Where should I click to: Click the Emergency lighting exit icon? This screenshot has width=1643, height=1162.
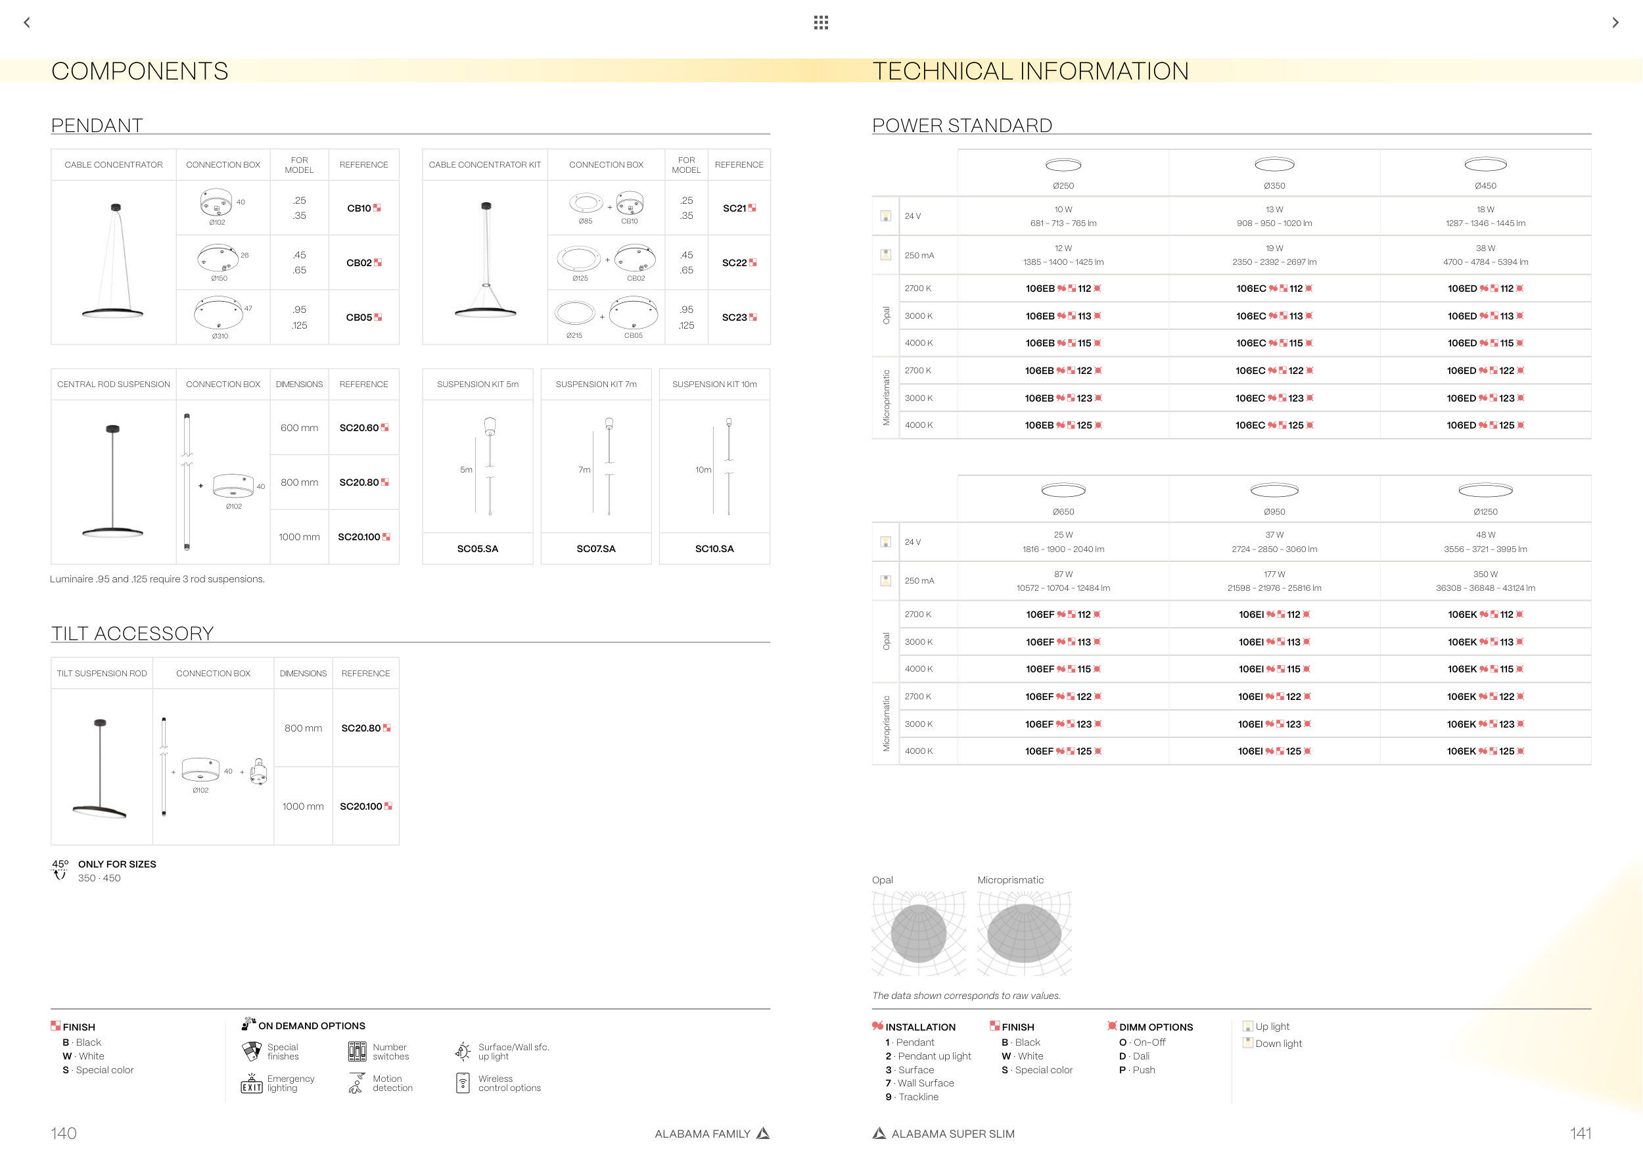pyautogui.click(x=252, y=1083)
